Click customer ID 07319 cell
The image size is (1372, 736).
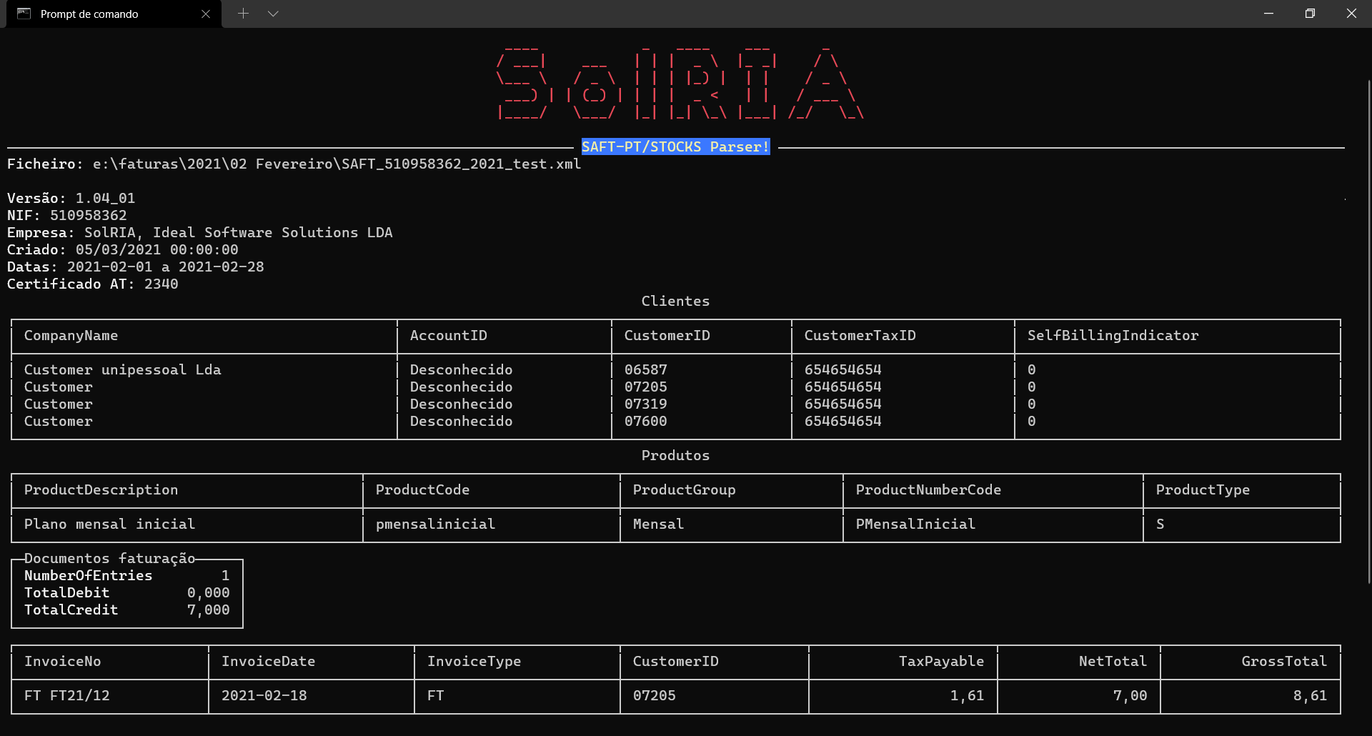645,404
